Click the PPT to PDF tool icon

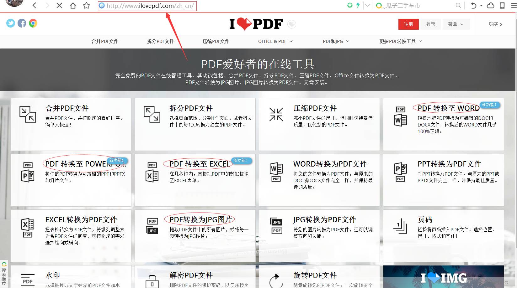coord(400,172)
